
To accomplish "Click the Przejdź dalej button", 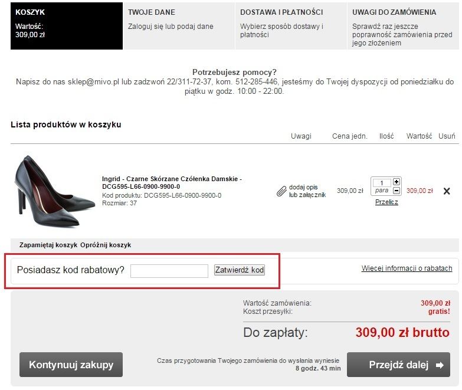I will pos(398,365).
